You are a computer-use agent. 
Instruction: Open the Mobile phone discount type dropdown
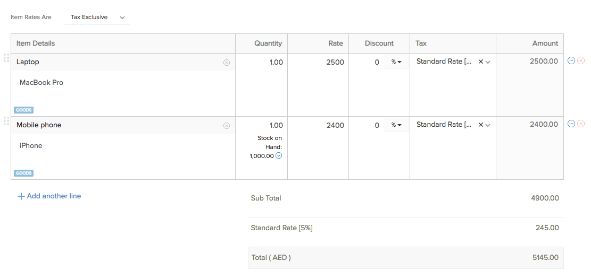396,125
